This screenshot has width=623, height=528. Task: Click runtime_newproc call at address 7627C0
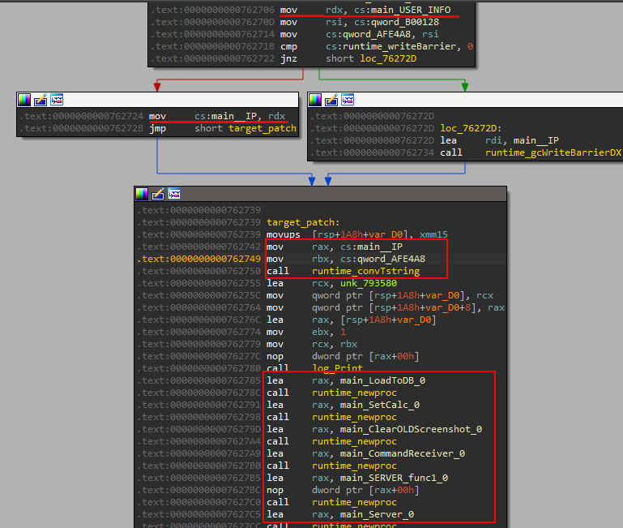354,502
